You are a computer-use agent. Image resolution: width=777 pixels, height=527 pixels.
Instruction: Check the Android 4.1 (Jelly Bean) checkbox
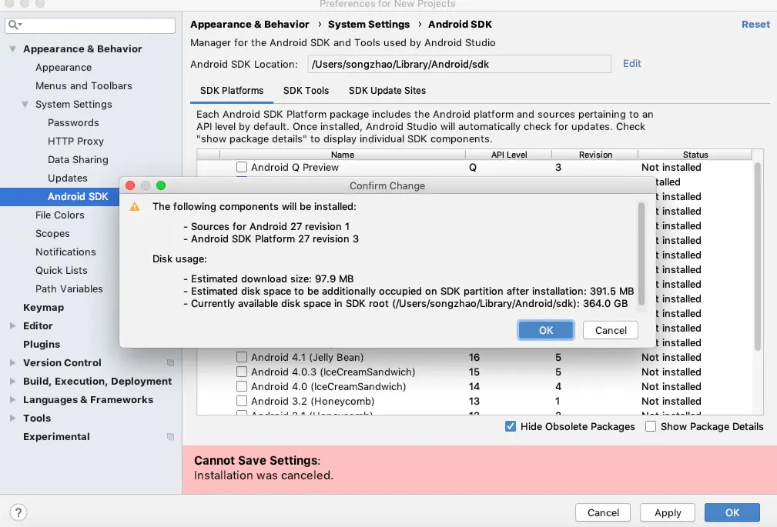tap(241, 357)
